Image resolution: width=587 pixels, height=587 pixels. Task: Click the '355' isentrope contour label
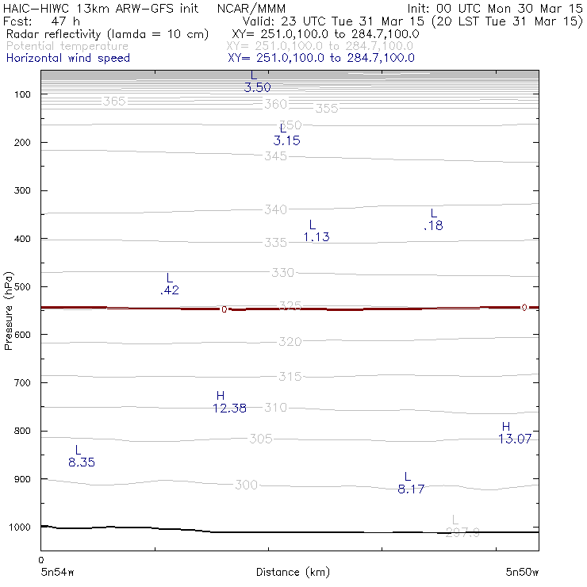[x=327, y=109]
